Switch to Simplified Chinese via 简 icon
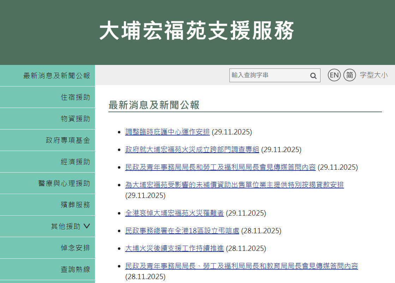This screenshot has width=395, height=283. click(x=349, y=75)
